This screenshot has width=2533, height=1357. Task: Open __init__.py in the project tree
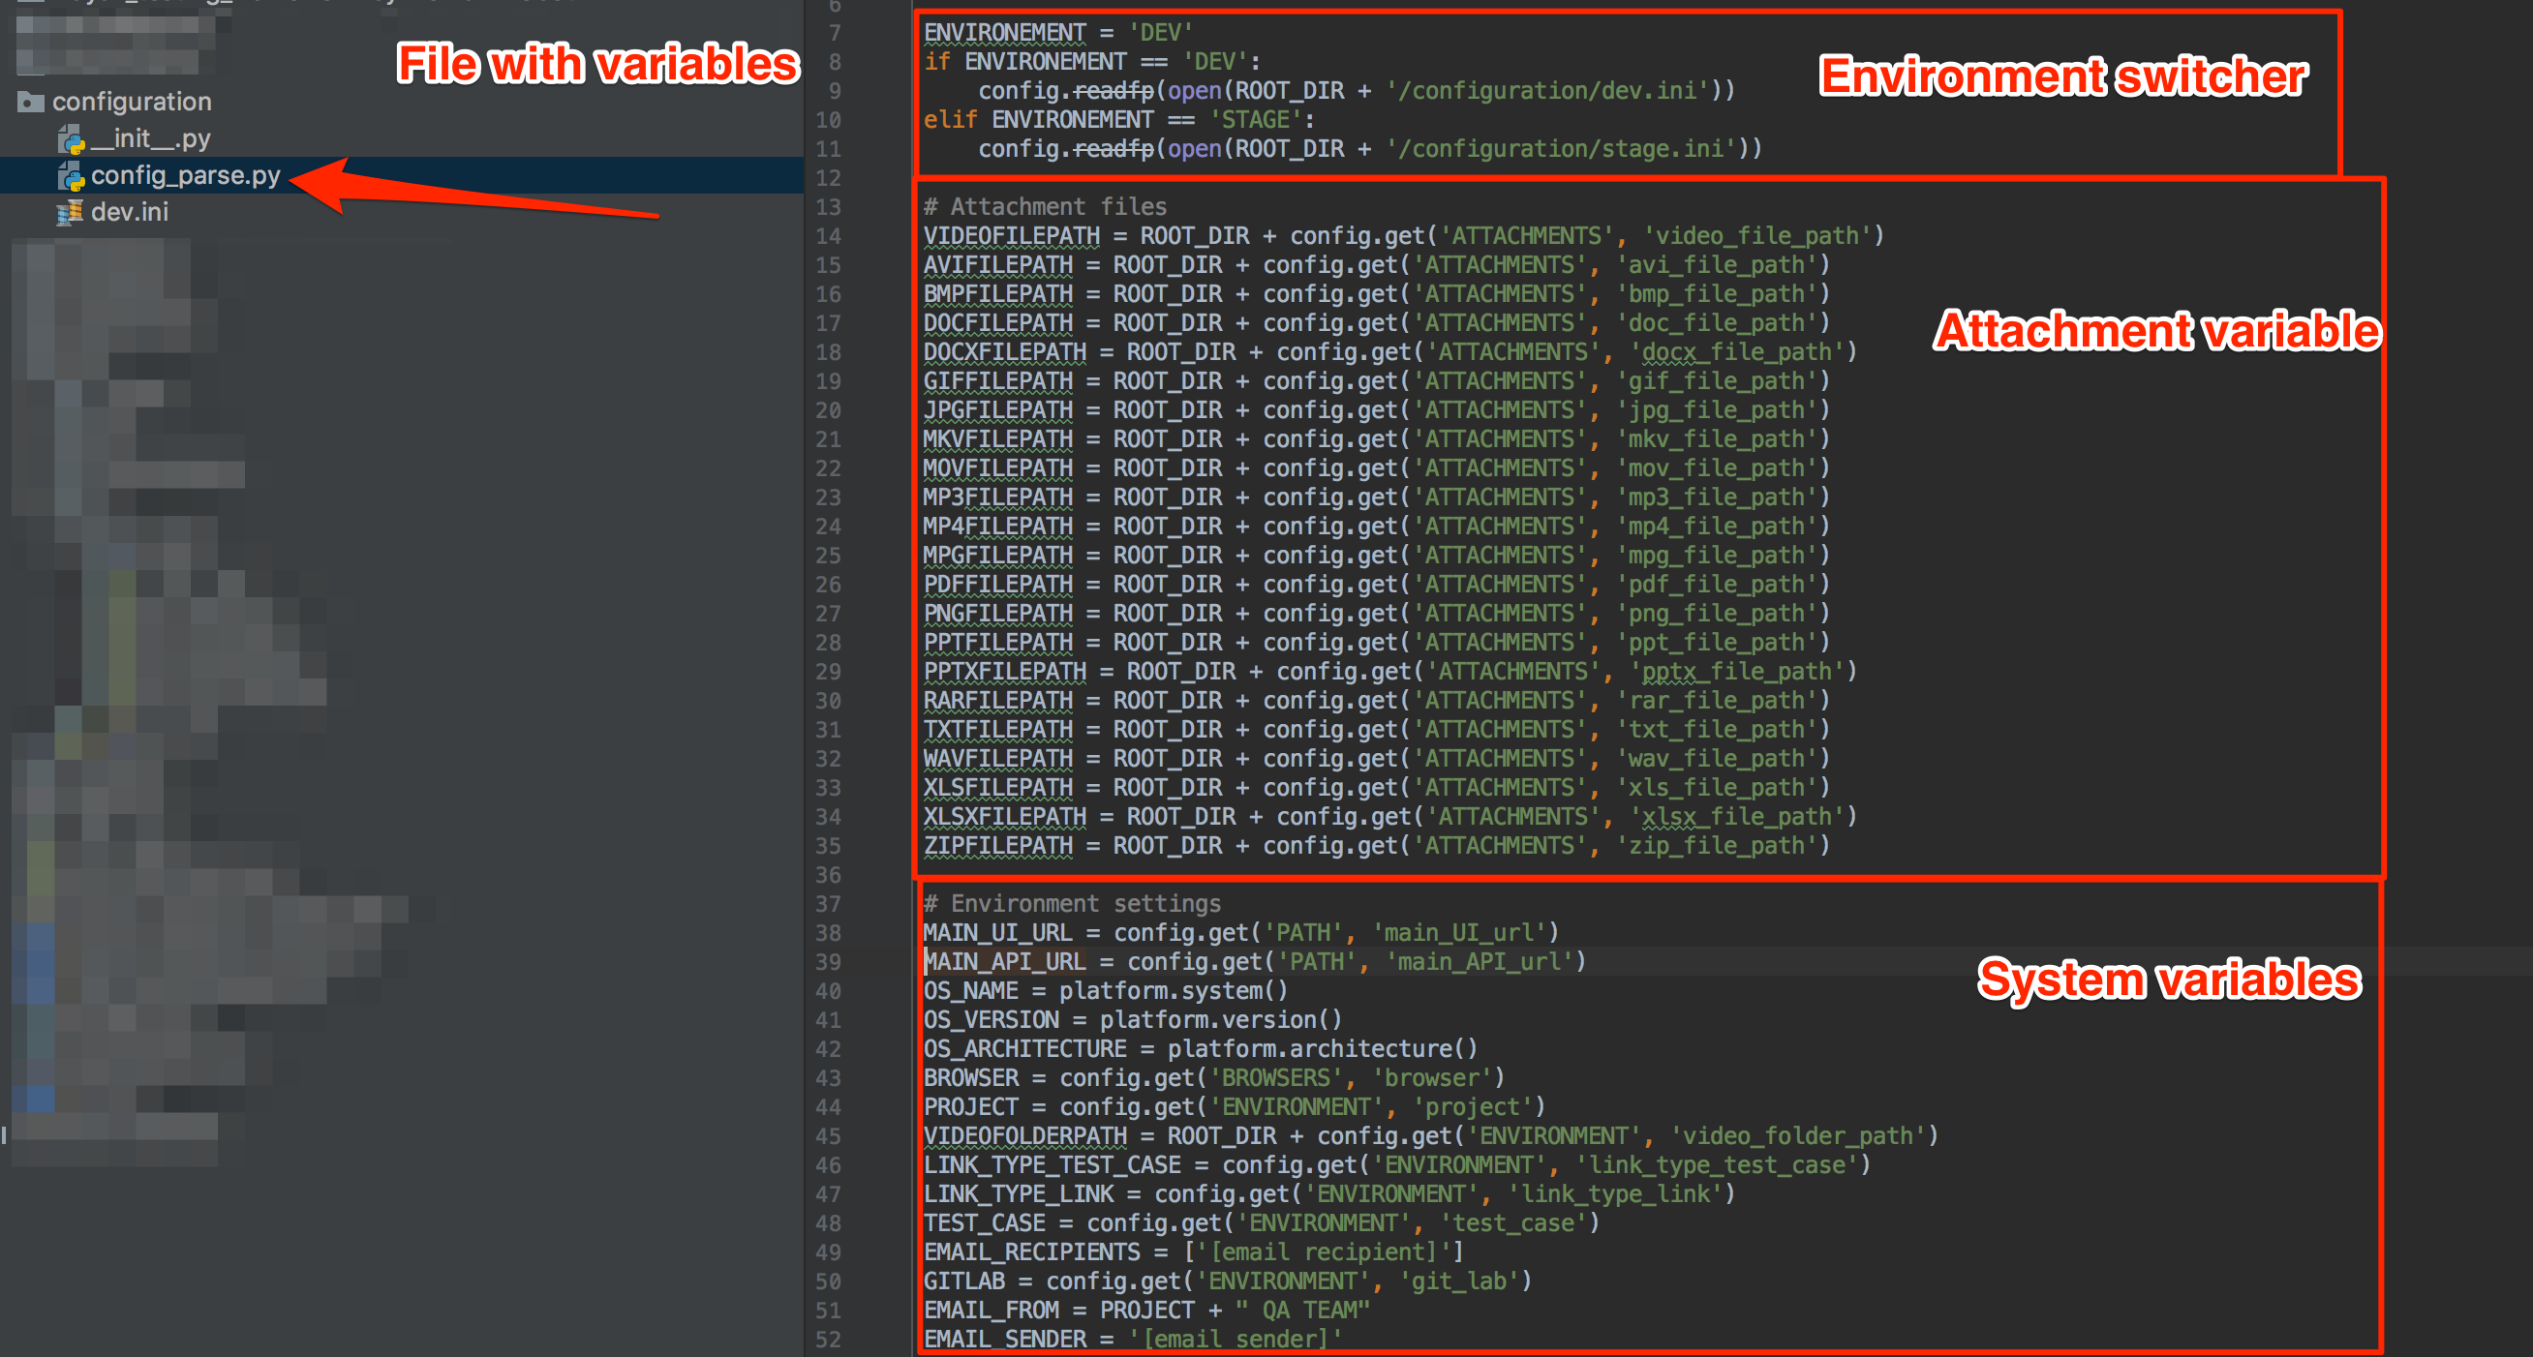coord(150,138)
